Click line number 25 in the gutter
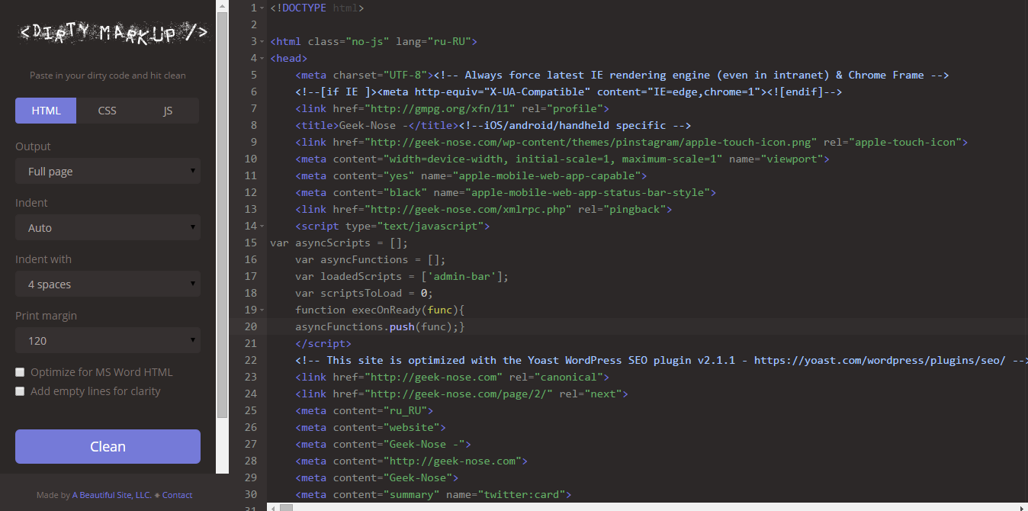The height and width of the screenshot is (511, 1028). point(251,410)
